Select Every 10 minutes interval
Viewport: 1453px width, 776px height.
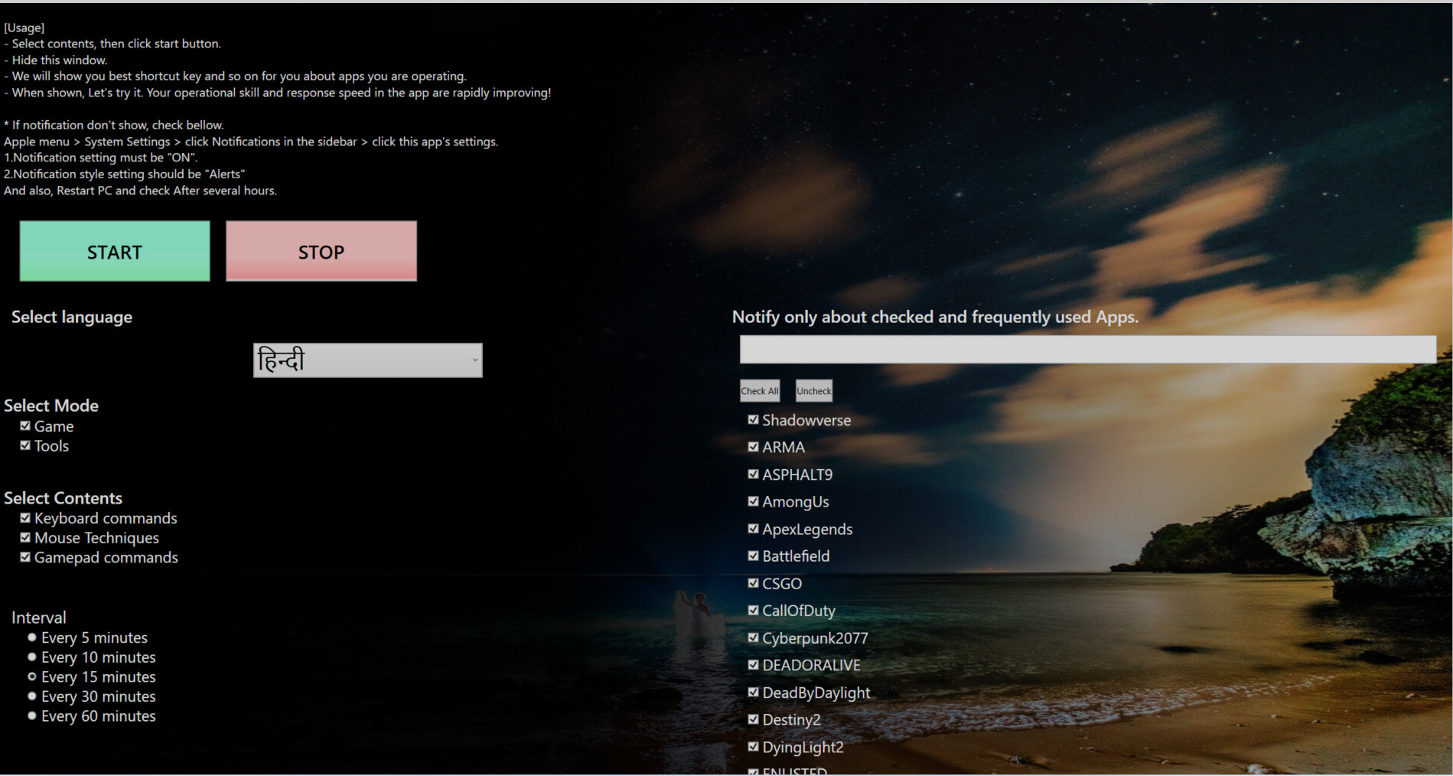pos(31,656)
